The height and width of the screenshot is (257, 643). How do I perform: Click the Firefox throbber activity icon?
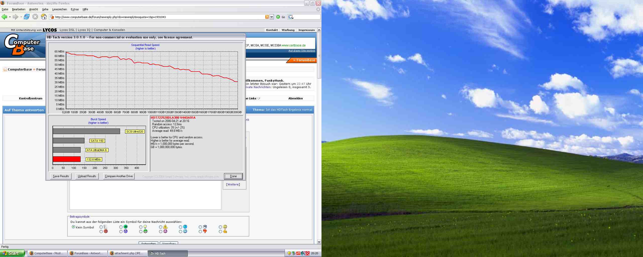tap(318, 9)
